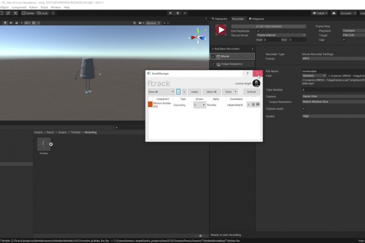Toggle scene lighting bulb icon
Screen dimensions: 365x243
[x=5, y=23]
